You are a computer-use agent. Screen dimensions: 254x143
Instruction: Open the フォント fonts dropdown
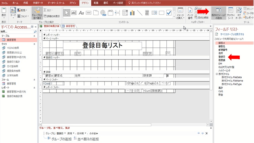[x=23, y=16]
